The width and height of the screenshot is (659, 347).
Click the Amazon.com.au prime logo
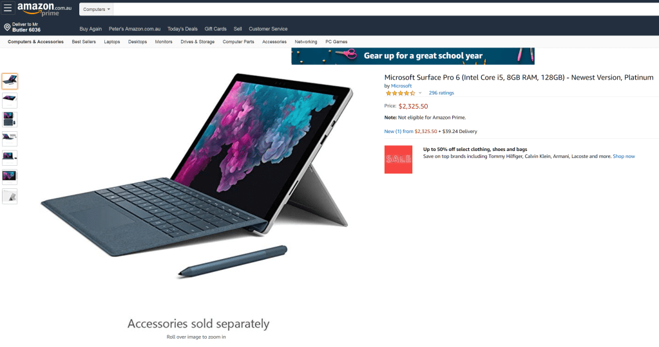[44, 9]
